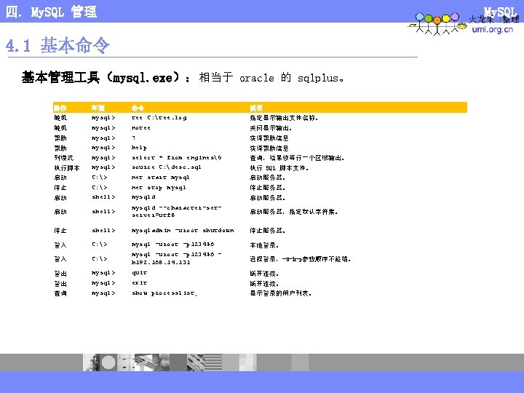Click the description '关闭显示输出'
This screenshot has width=524, height=393.
coord(271,128)
